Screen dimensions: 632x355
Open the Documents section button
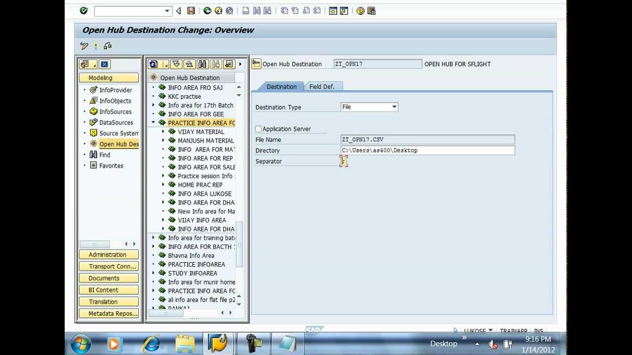tap(109, 278)
